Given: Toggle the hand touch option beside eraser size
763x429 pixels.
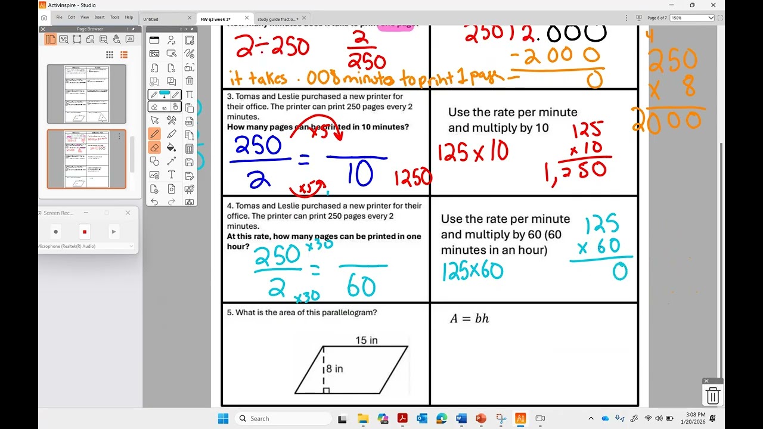Looking at the screenshot, I should point(176,107).
